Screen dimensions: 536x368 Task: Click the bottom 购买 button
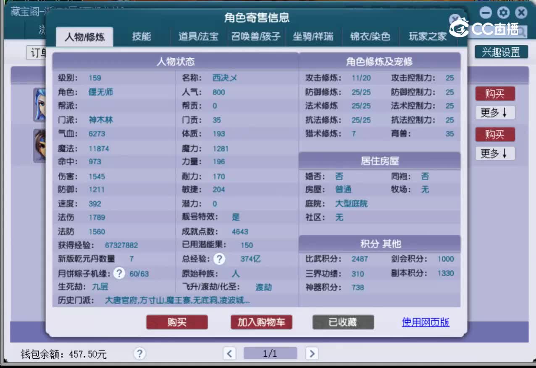(x=176, y=322)
